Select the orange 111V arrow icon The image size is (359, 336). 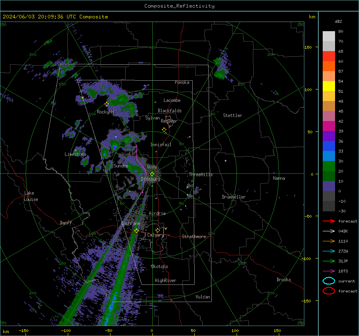tap(329, 241)
